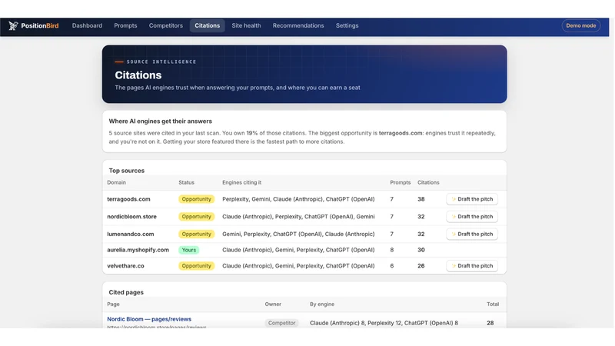
Task: Click the Cited pages heading
Action: coord(126,292)
